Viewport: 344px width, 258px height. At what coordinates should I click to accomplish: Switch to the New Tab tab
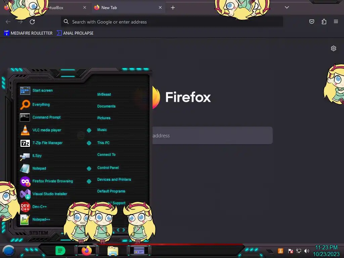tap(128, 7)
